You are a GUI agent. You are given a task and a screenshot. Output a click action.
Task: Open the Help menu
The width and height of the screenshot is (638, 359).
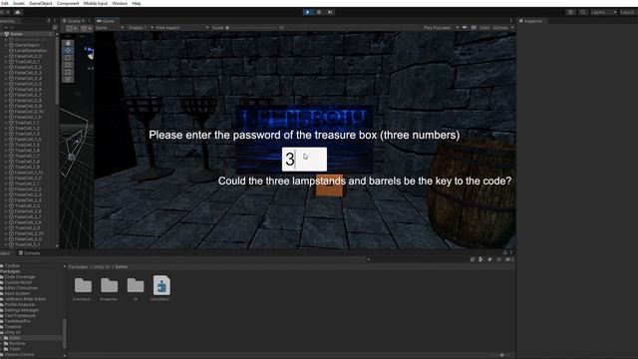click(x=137, y=3)
